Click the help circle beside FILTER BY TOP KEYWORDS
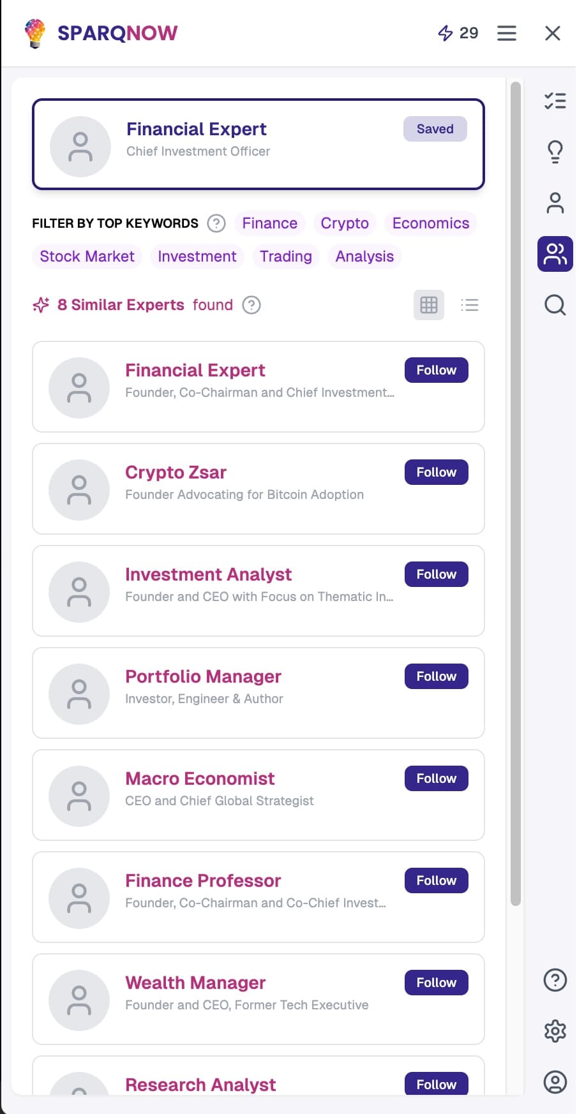 pos(216,223)
